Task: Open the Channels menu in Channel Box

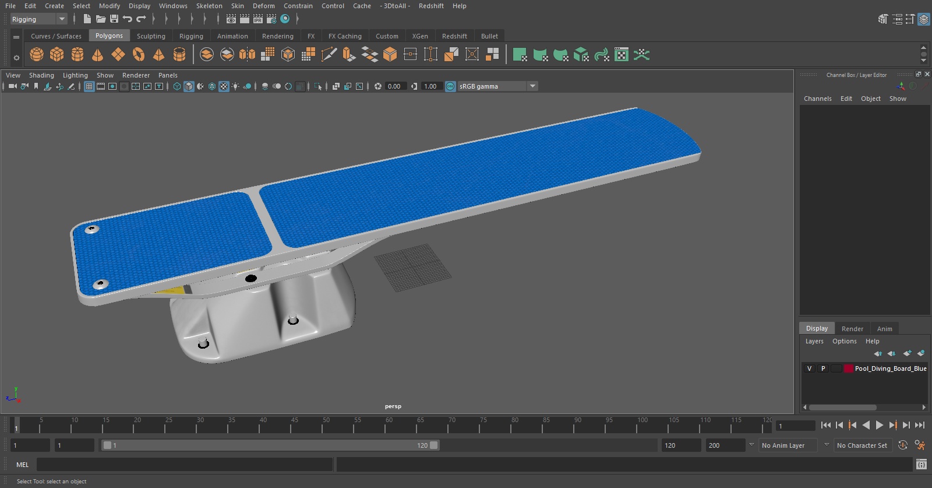Action: pyautogui.click(x=817, y=99)
